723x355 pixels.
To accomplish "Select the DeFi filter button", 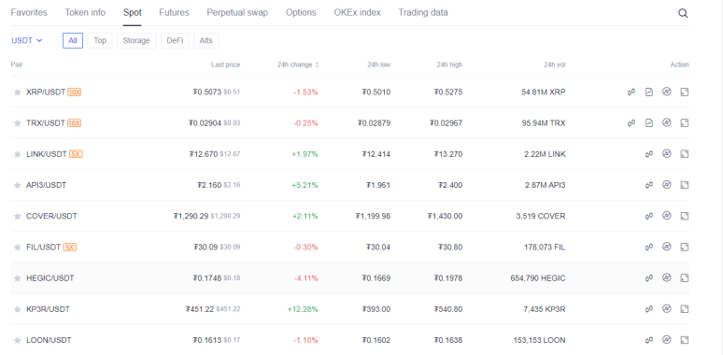I will pyautogui.click(x=175, y=40).
